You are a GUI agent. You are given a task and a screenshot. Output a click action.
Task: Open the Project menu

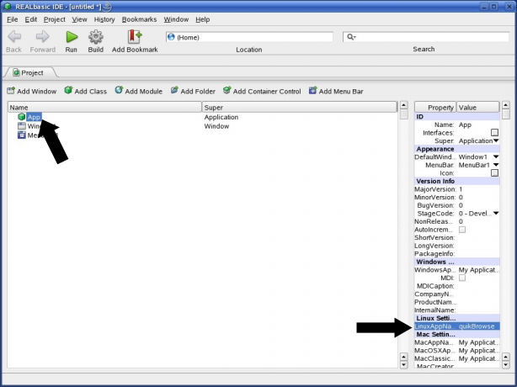pos(55,19)
